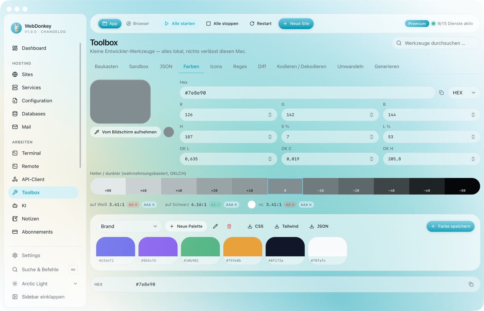
Task: Open the Icons tab
Action: tap(216, 66)
